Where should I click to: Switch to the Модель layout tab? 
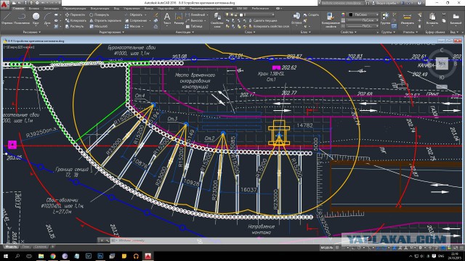(12, 246)
